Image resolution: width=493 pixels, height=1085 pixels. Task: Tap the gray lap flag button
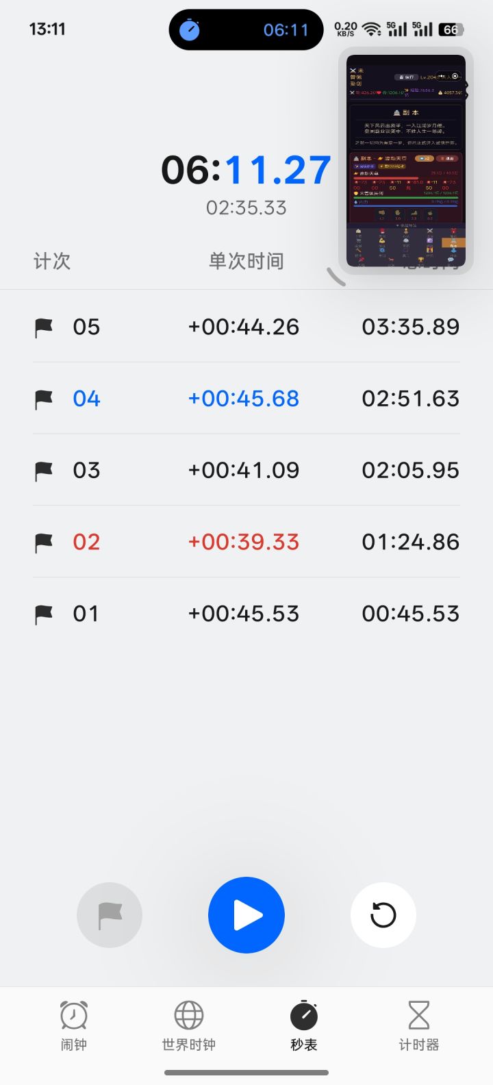[x=110, y=915]
